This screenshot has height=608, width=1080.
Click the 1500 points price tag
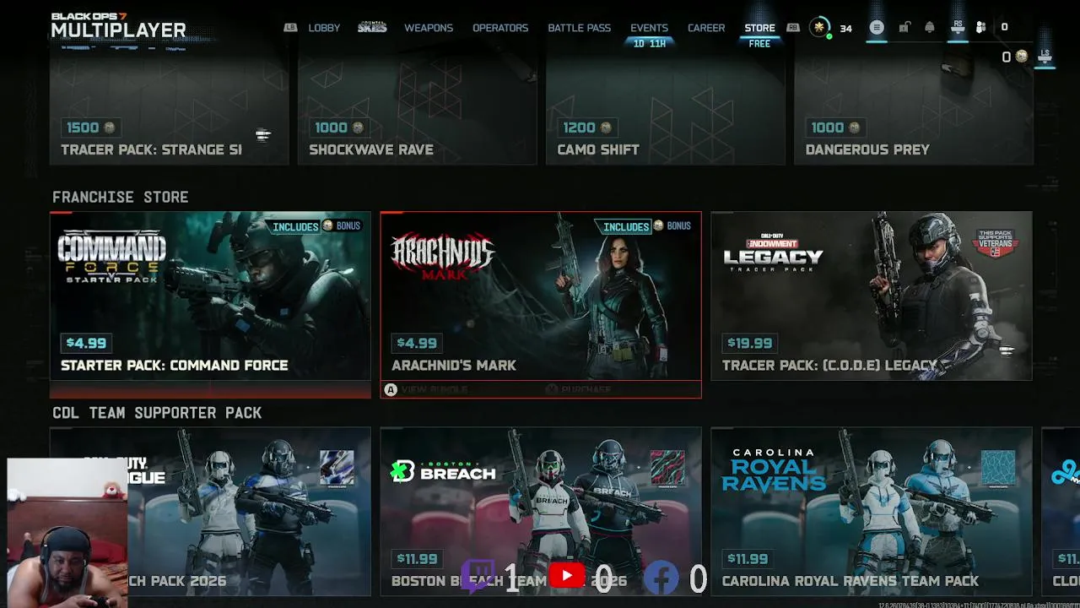tap(90, 128)
